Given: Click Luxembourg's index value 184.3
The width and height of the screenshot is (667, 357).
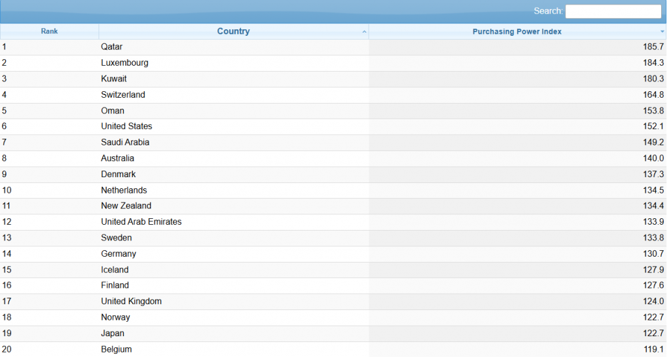Looking at the screenshot, I should tap(653, 63).
